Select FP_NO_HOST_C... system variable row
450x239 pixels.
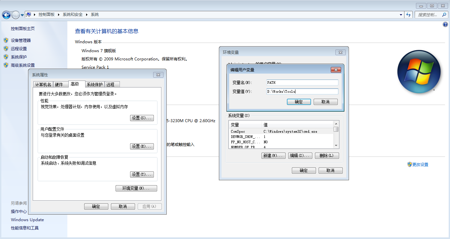281,142
